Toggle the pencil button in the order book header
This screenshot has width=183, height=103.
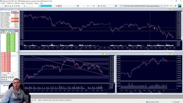6,31
